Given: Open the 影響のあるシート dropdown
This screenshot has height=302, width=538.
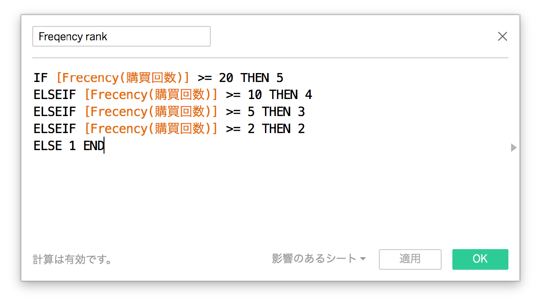Looking at the screenshot, I should click(x=319, y=259).
